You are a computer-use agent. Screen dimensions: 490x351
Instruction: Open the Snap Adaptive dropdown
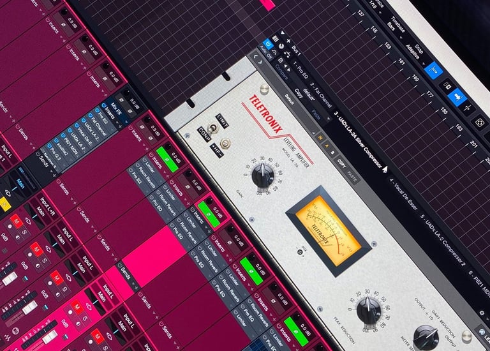417,53
